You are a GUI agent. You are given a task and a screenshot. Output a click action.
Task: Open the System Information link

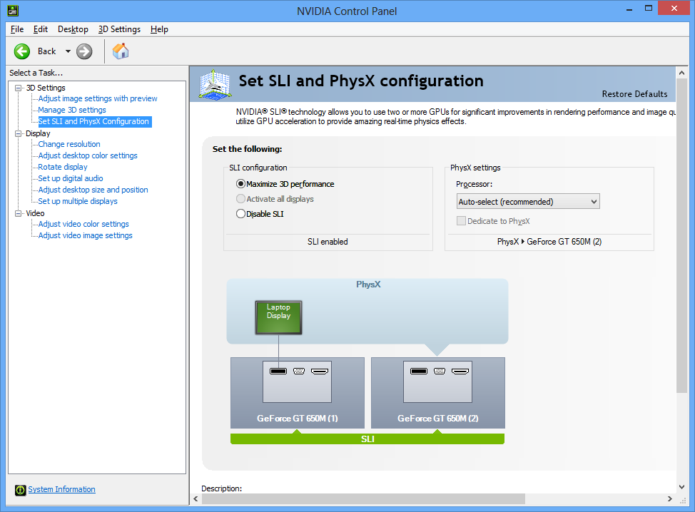pyautogui.click(x=61, y=489)
